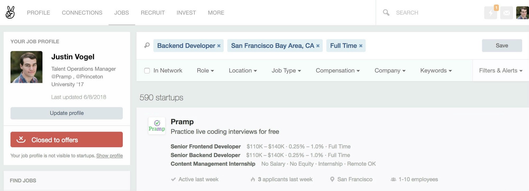This screenshot has height=191, width=529.
Task: Toggle the Closed to offers status button
Action: click(67, 139)
